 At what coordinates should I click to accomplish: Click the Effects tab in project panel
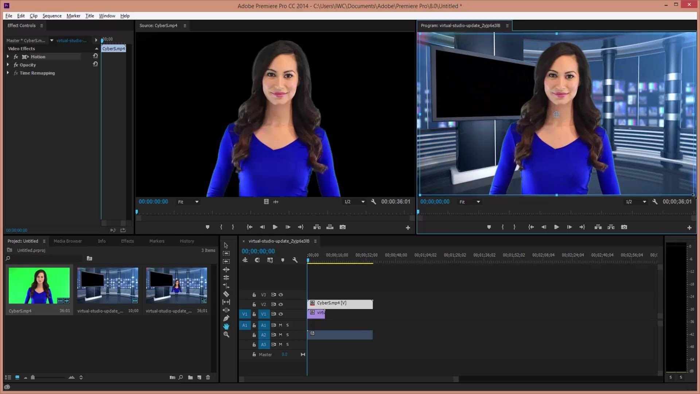coord(127,240)
